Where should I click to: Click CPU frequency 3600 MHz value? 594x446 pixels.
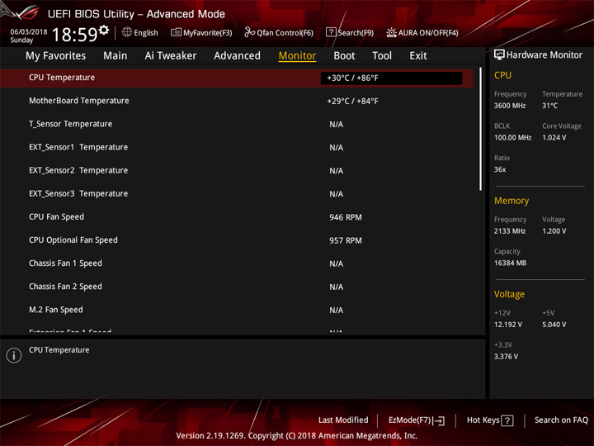510,106
